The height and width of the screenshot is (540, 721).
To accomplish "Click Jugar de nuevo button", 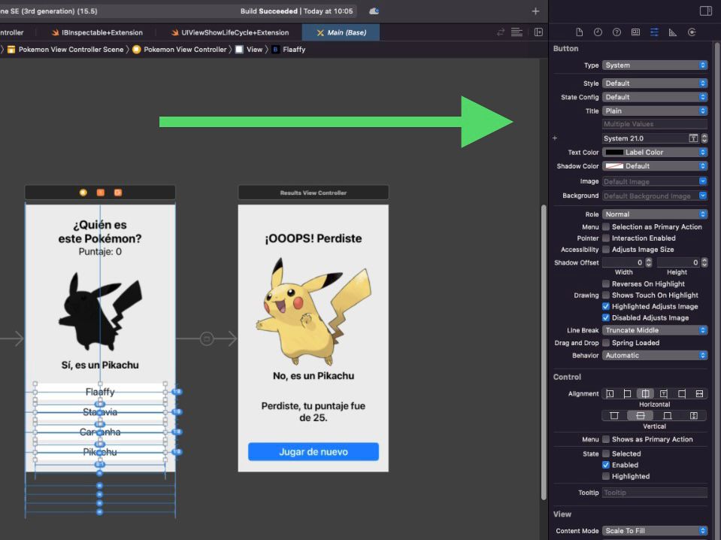I will pyautogui.click(x=314, y=452).
